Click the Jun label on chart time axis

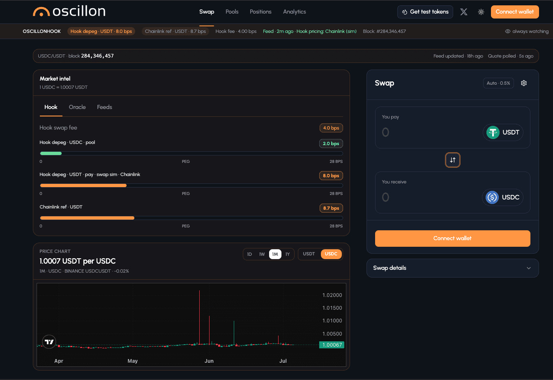coord(209,361)
